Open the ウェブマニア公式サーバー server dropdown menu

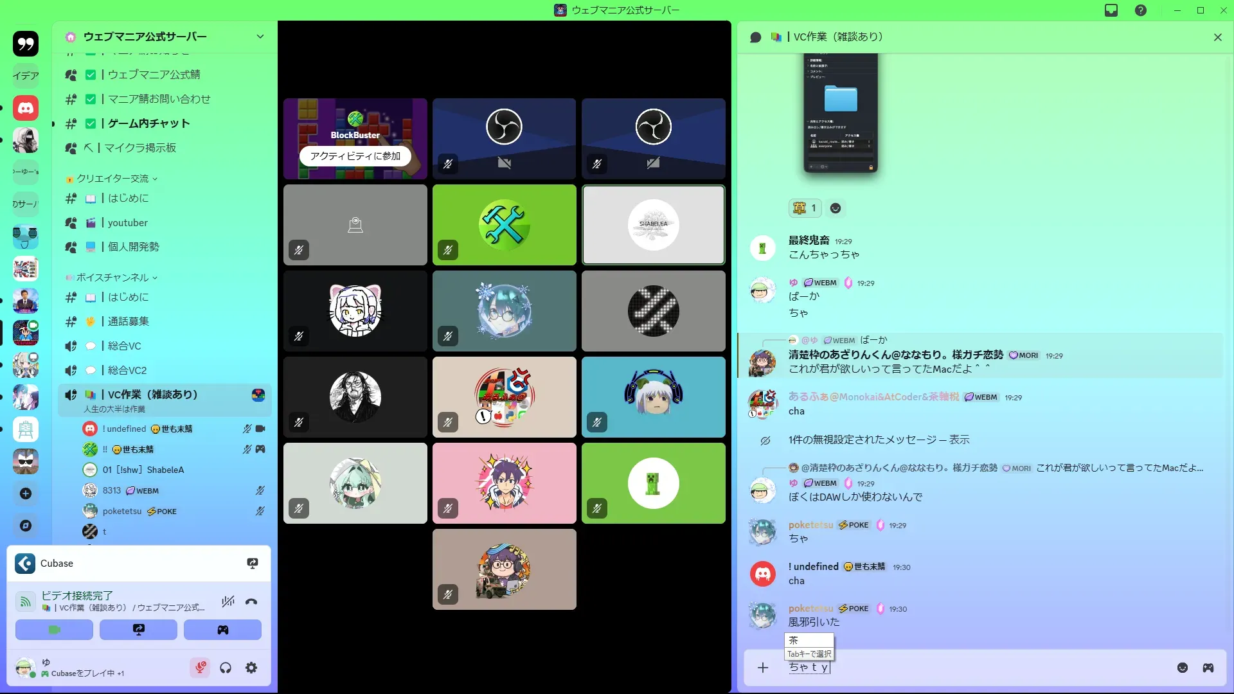point(260,37)
